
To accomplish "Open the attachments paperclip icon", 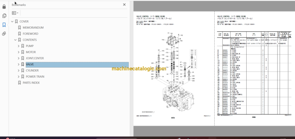I will (4, 34).
